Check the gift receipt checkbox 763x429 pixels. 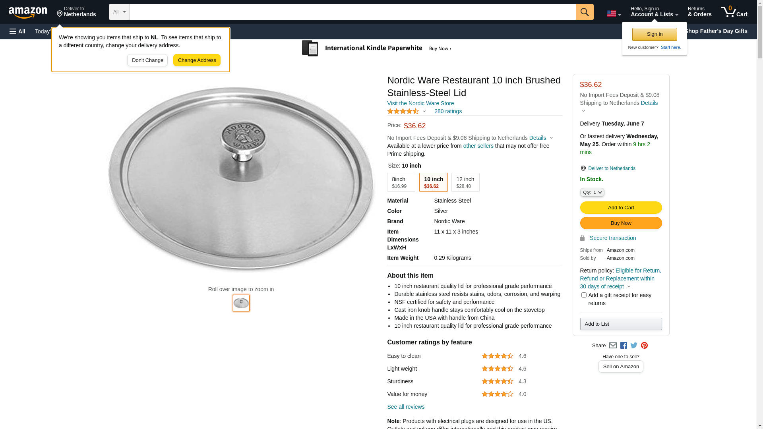point(583,295)
